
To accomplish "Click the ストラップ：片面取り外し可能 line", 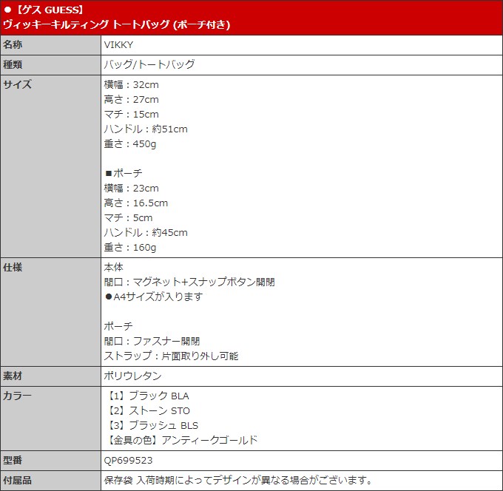I will coord(171,356).
